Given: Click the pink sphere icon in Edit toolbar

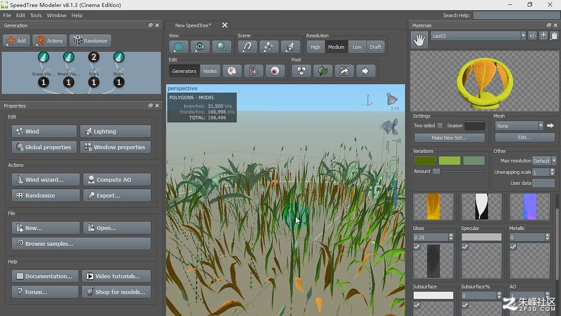Looking at the screenshot, I should click(x=232, y=71).
